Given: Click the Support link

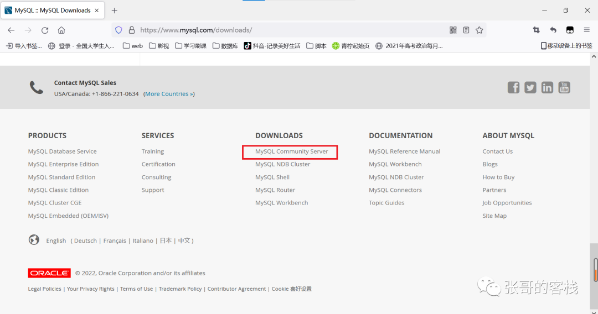Looking at the screenshot, I should (x=153, y=190).
